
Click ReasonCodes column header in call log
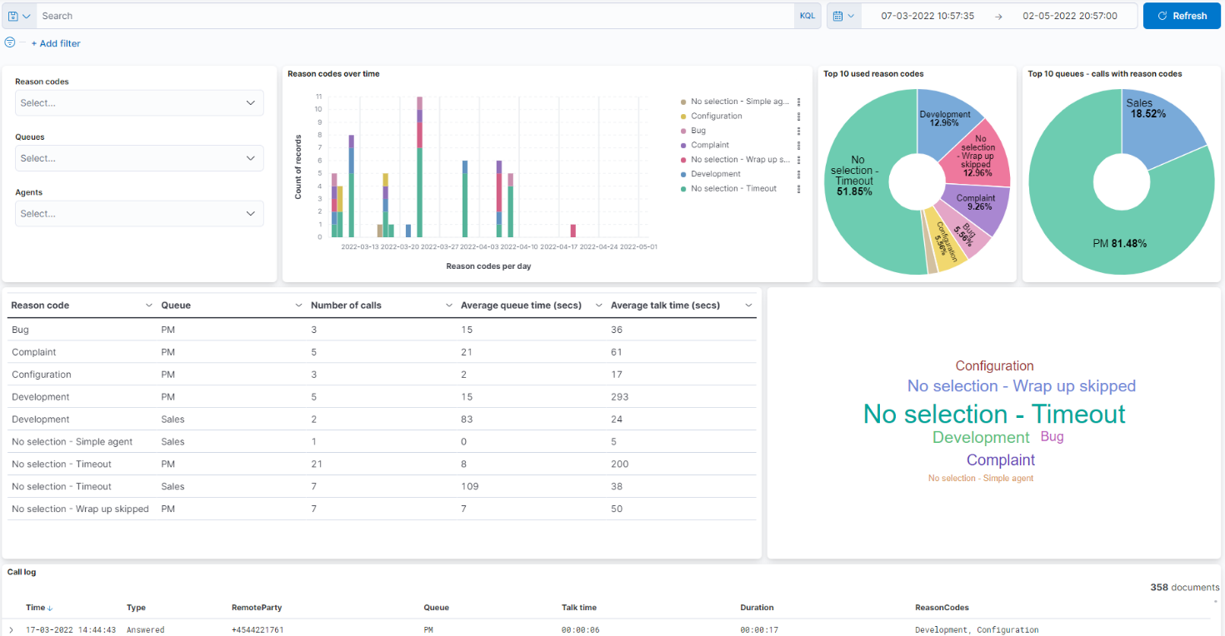(942, 608)
